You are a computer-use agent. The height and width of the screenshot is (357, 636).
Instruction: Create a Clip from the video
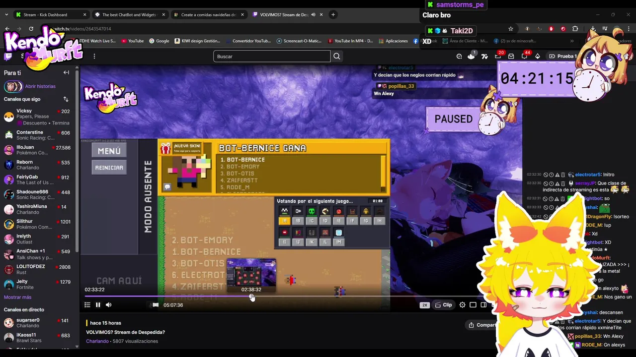tap(444, 305)
